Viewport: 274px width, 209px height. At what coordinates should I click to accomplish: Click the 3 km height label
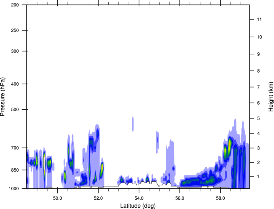(259, 148)
